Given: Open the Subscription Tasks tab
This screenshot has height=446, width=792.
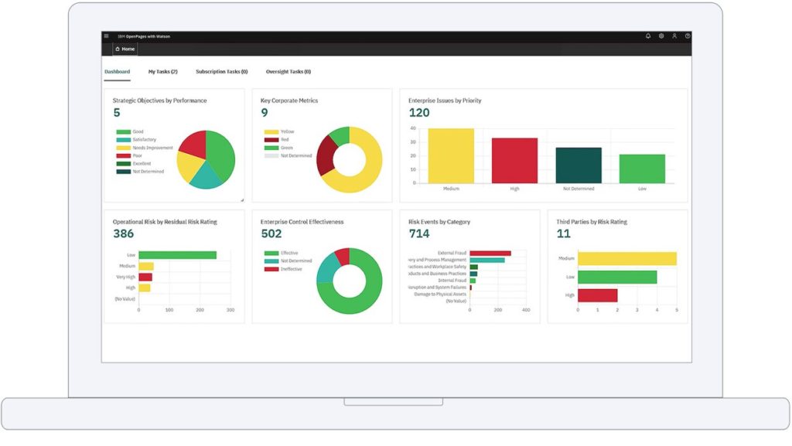Looking at the screenshot, I should [x=221, y=70].
